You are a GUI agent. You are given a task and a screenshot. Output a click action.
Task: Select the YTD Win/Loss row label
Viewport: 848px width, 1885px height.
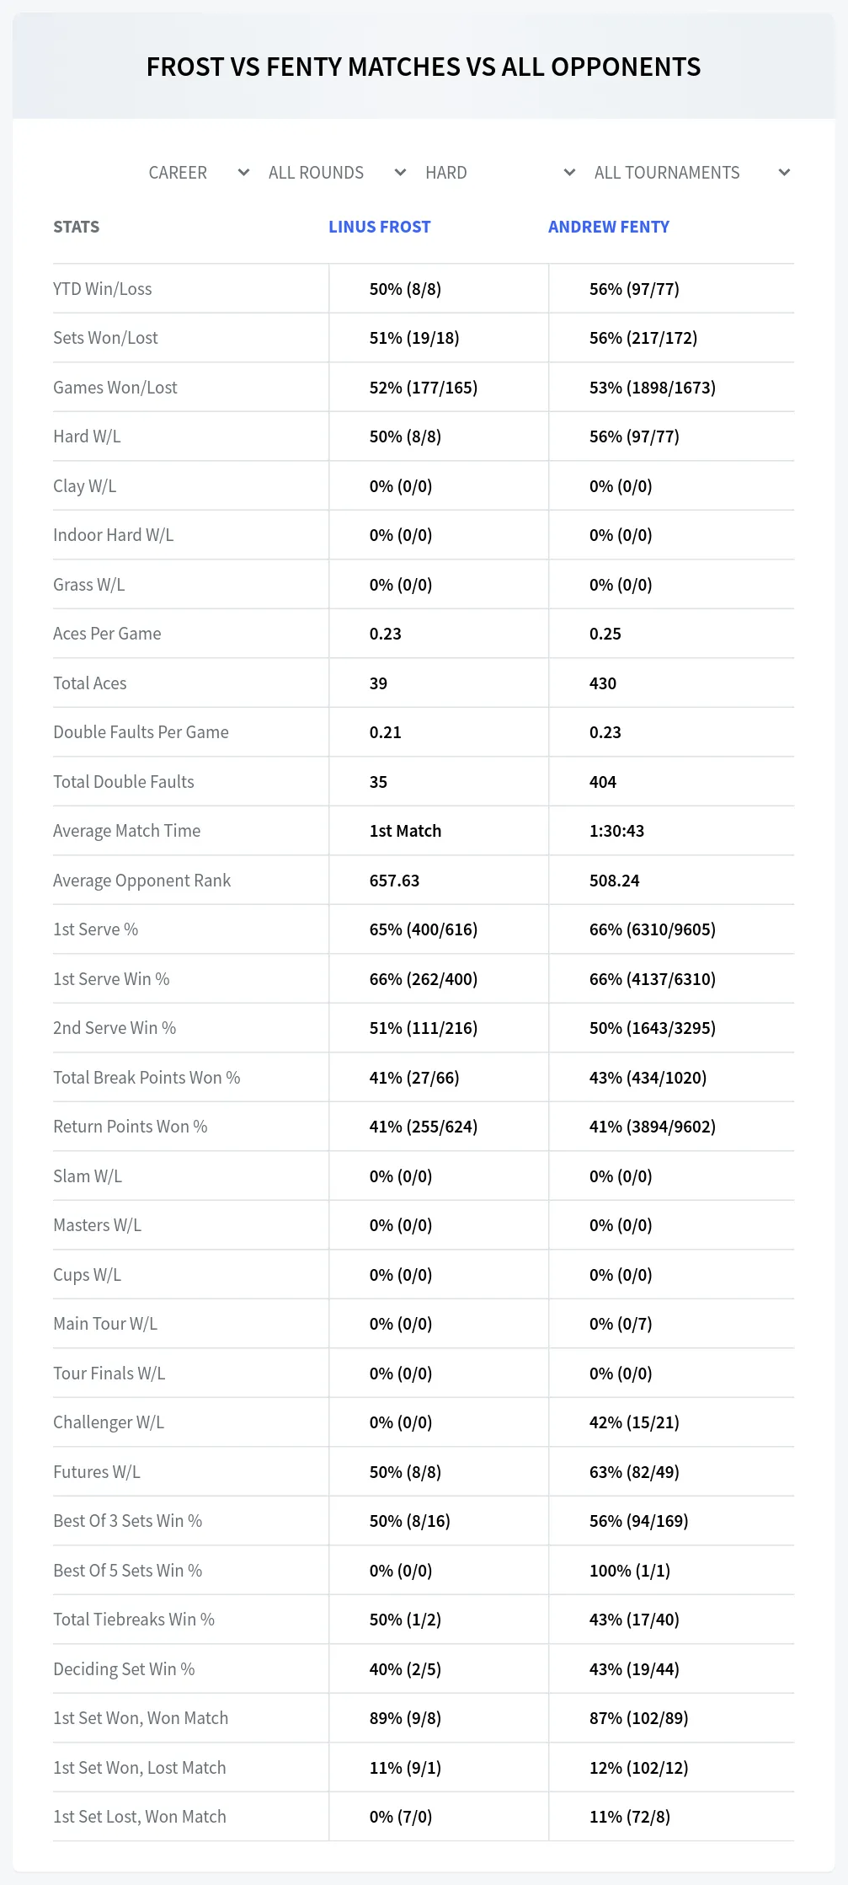pos(103,289)
